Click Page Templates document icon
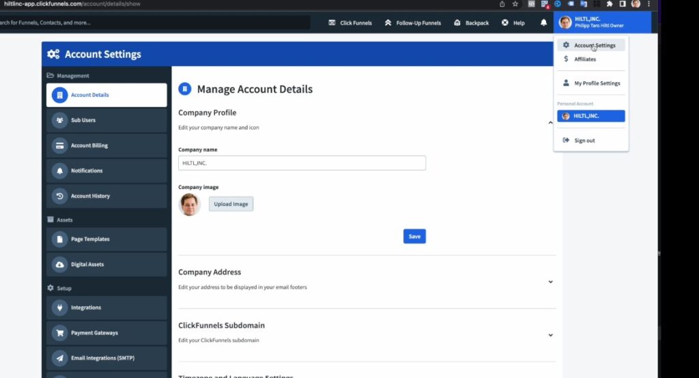Viewport: 699px width, 378px height. coord(60,239)
